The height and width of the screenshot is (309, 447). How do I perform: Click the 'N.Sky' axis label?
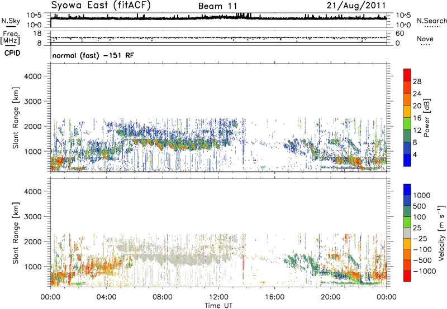11,21
